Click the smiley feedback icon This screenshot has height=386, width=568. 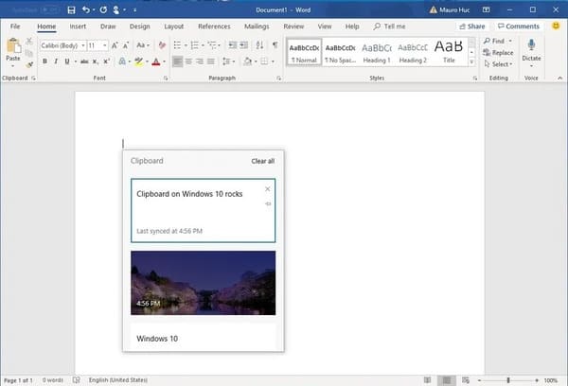point(556,26)
